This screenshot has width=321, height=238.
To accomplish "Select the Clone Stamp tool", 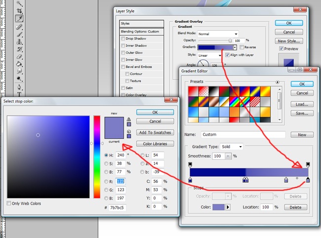I will pos(19,42).
